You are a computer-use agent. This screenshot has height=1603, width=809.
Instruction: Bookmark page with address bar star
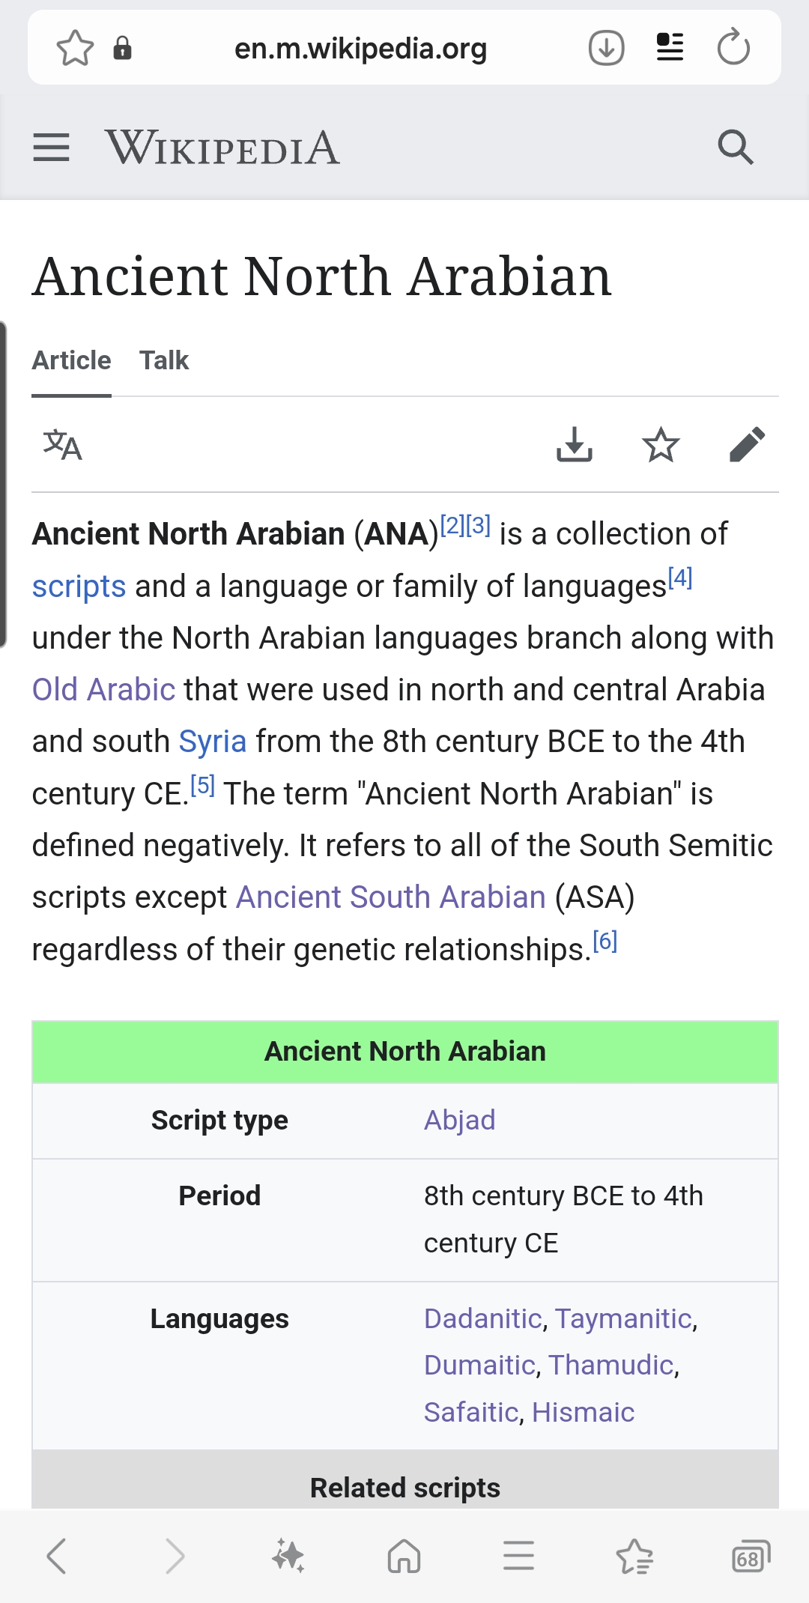[75, 49]
